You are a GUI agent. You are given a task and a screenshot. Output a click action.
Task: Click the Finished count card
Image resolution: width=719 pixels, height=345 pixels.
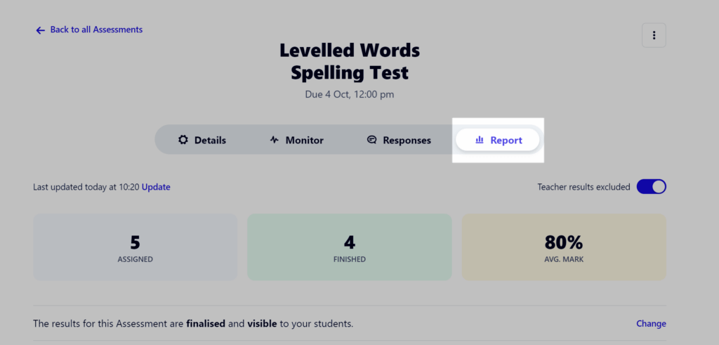(350, 247)
